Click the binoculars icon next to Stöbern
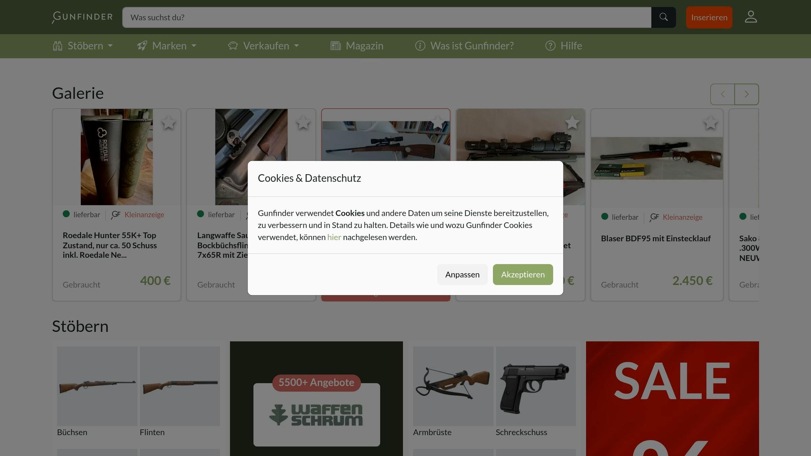The height and width of the screenshot is (456, 811). 58,46
